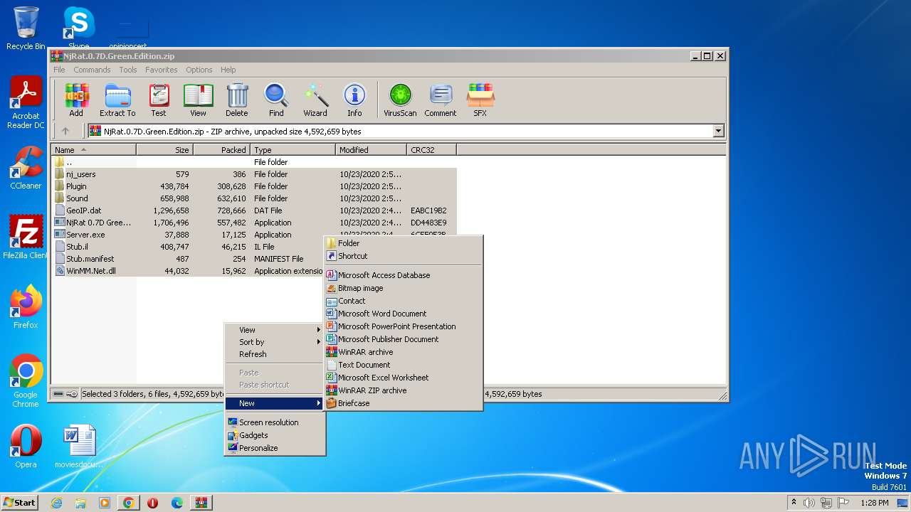Click the Delete trash icon in WinRAR
This screenshot has width=911, height=512.
[x=237, y=100]
